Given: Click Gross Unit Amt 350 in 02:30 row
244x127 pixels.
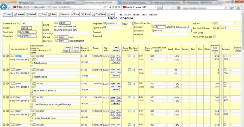Looking at the screenshot, I should pos(158,97).
